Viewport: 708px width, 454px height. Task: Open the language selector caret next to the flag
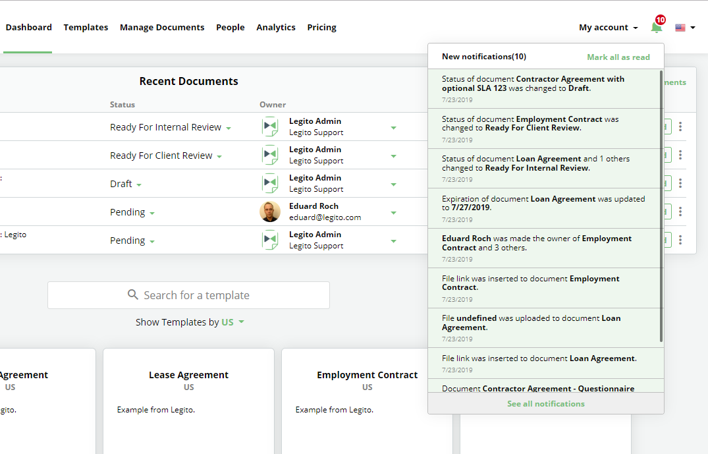(x=693, y=28)
